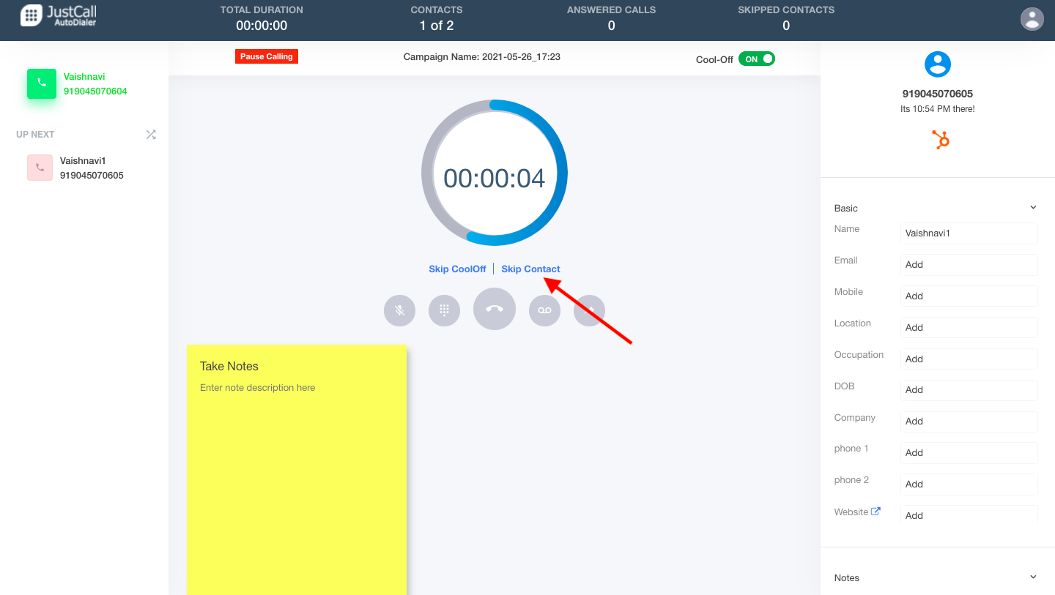Mute the microphone on the active call
1055x595 pixels.
399,310
